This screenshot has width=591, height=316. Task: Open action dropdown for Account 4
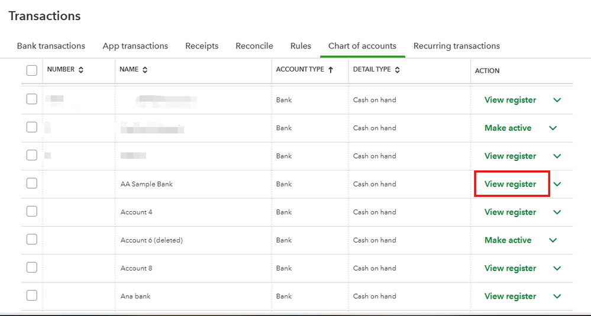[557, 212]
